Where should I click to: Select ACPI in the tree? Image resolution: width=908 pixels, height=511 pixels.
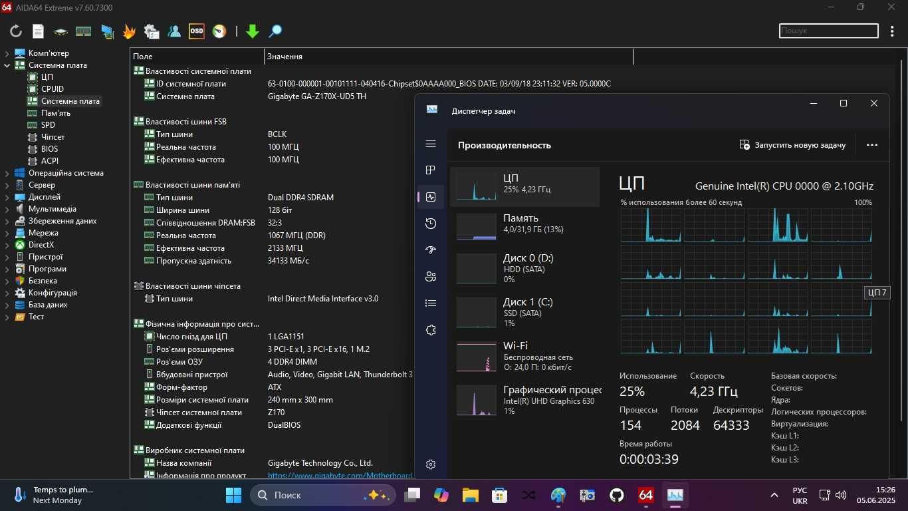pyautogui.click(x=49, y=161)
